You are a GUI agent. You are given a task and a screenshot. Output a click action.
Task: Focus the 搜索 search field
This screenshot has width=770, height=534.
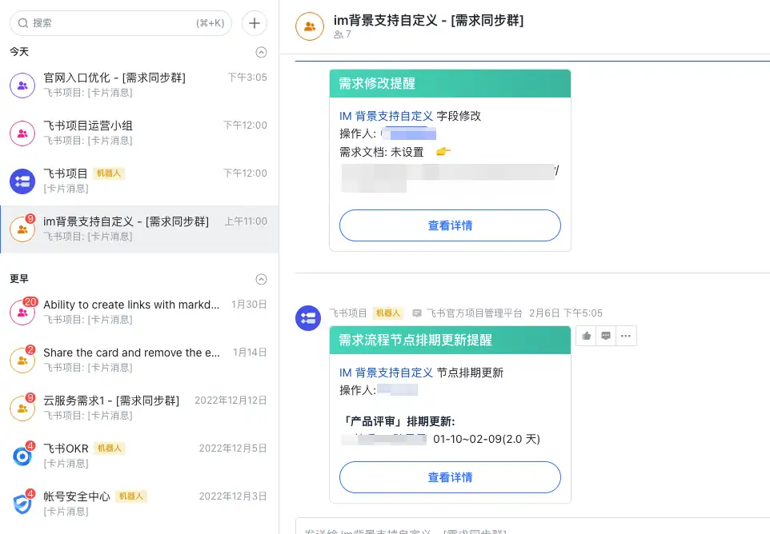(x=121, y=23)
